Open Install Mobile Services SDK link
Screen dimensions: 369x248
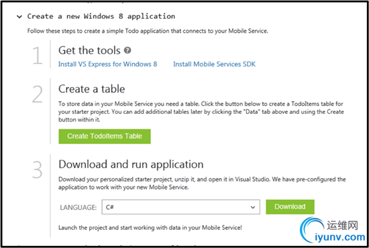tap(215, 64)
